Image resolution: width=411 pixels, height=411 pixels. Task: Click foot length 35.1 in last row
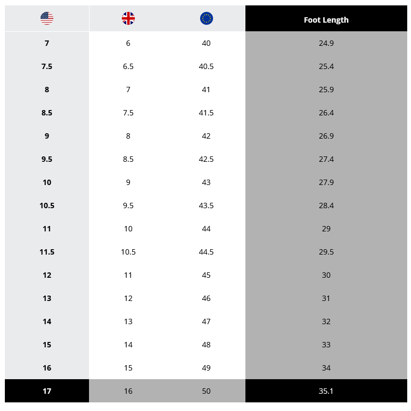point(326,391)
